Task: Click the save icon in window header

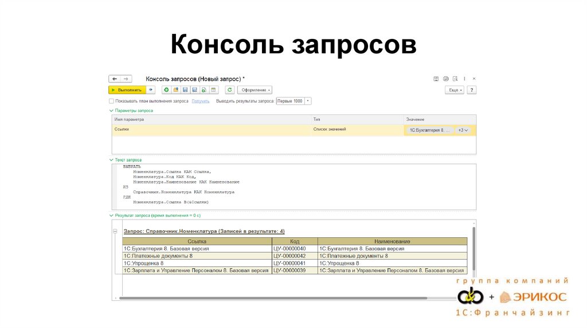Action: tap(436, 79)
